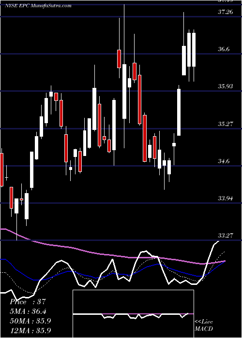Click the 12MA : 35.9 readout
This screenshot has width=242, height=338.
[x=30, y=330]
